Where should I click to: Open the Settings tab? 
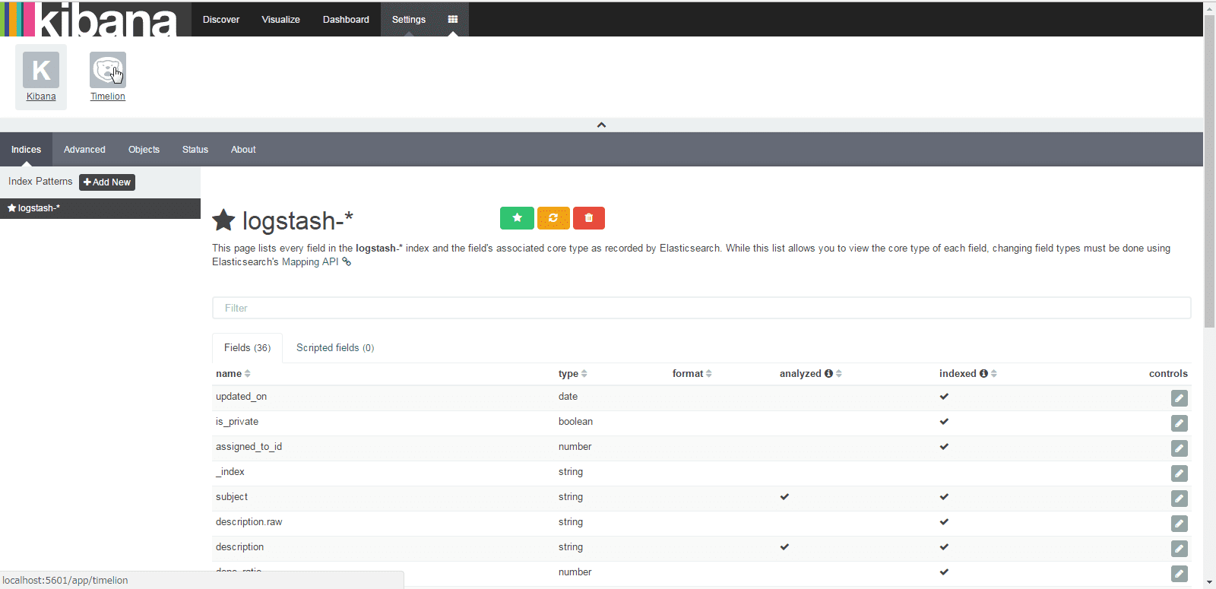point(409,20)
